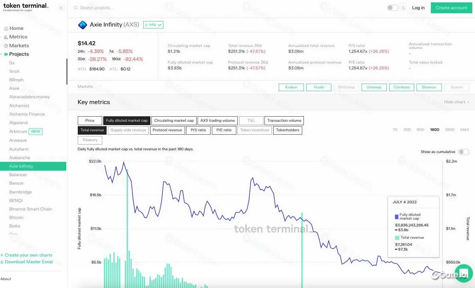Switch the dark mode toggle

[x=392, y=7]
